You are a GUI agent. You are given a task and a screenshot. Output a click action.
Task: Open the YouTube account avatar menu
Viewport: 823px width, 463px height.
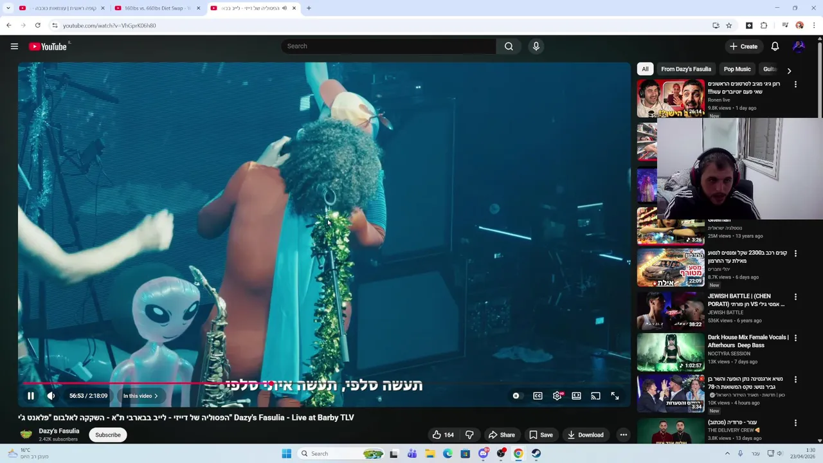[x=799, y=46]
